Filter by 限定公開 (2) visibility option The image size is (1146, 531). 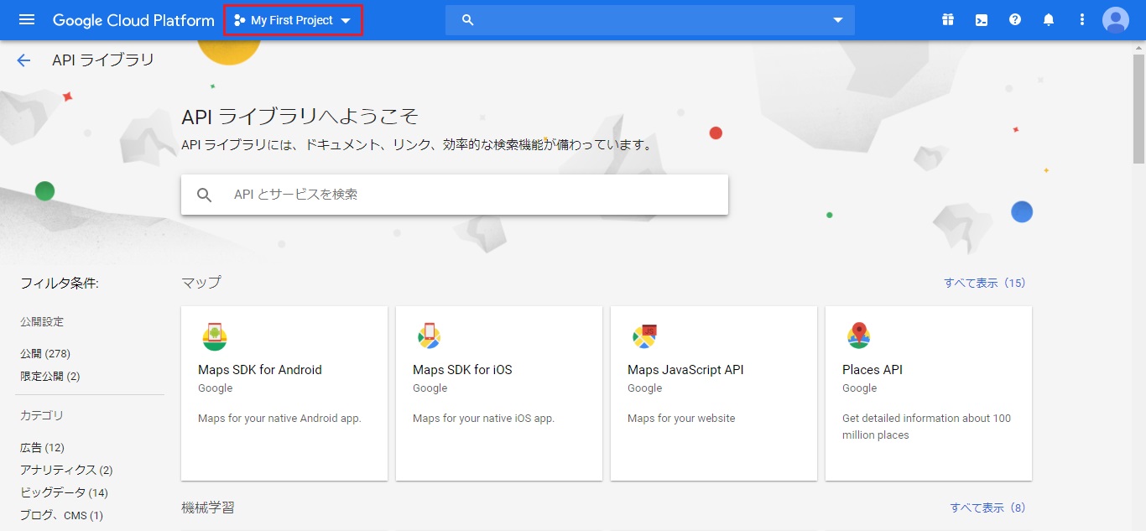click(49, 376)
